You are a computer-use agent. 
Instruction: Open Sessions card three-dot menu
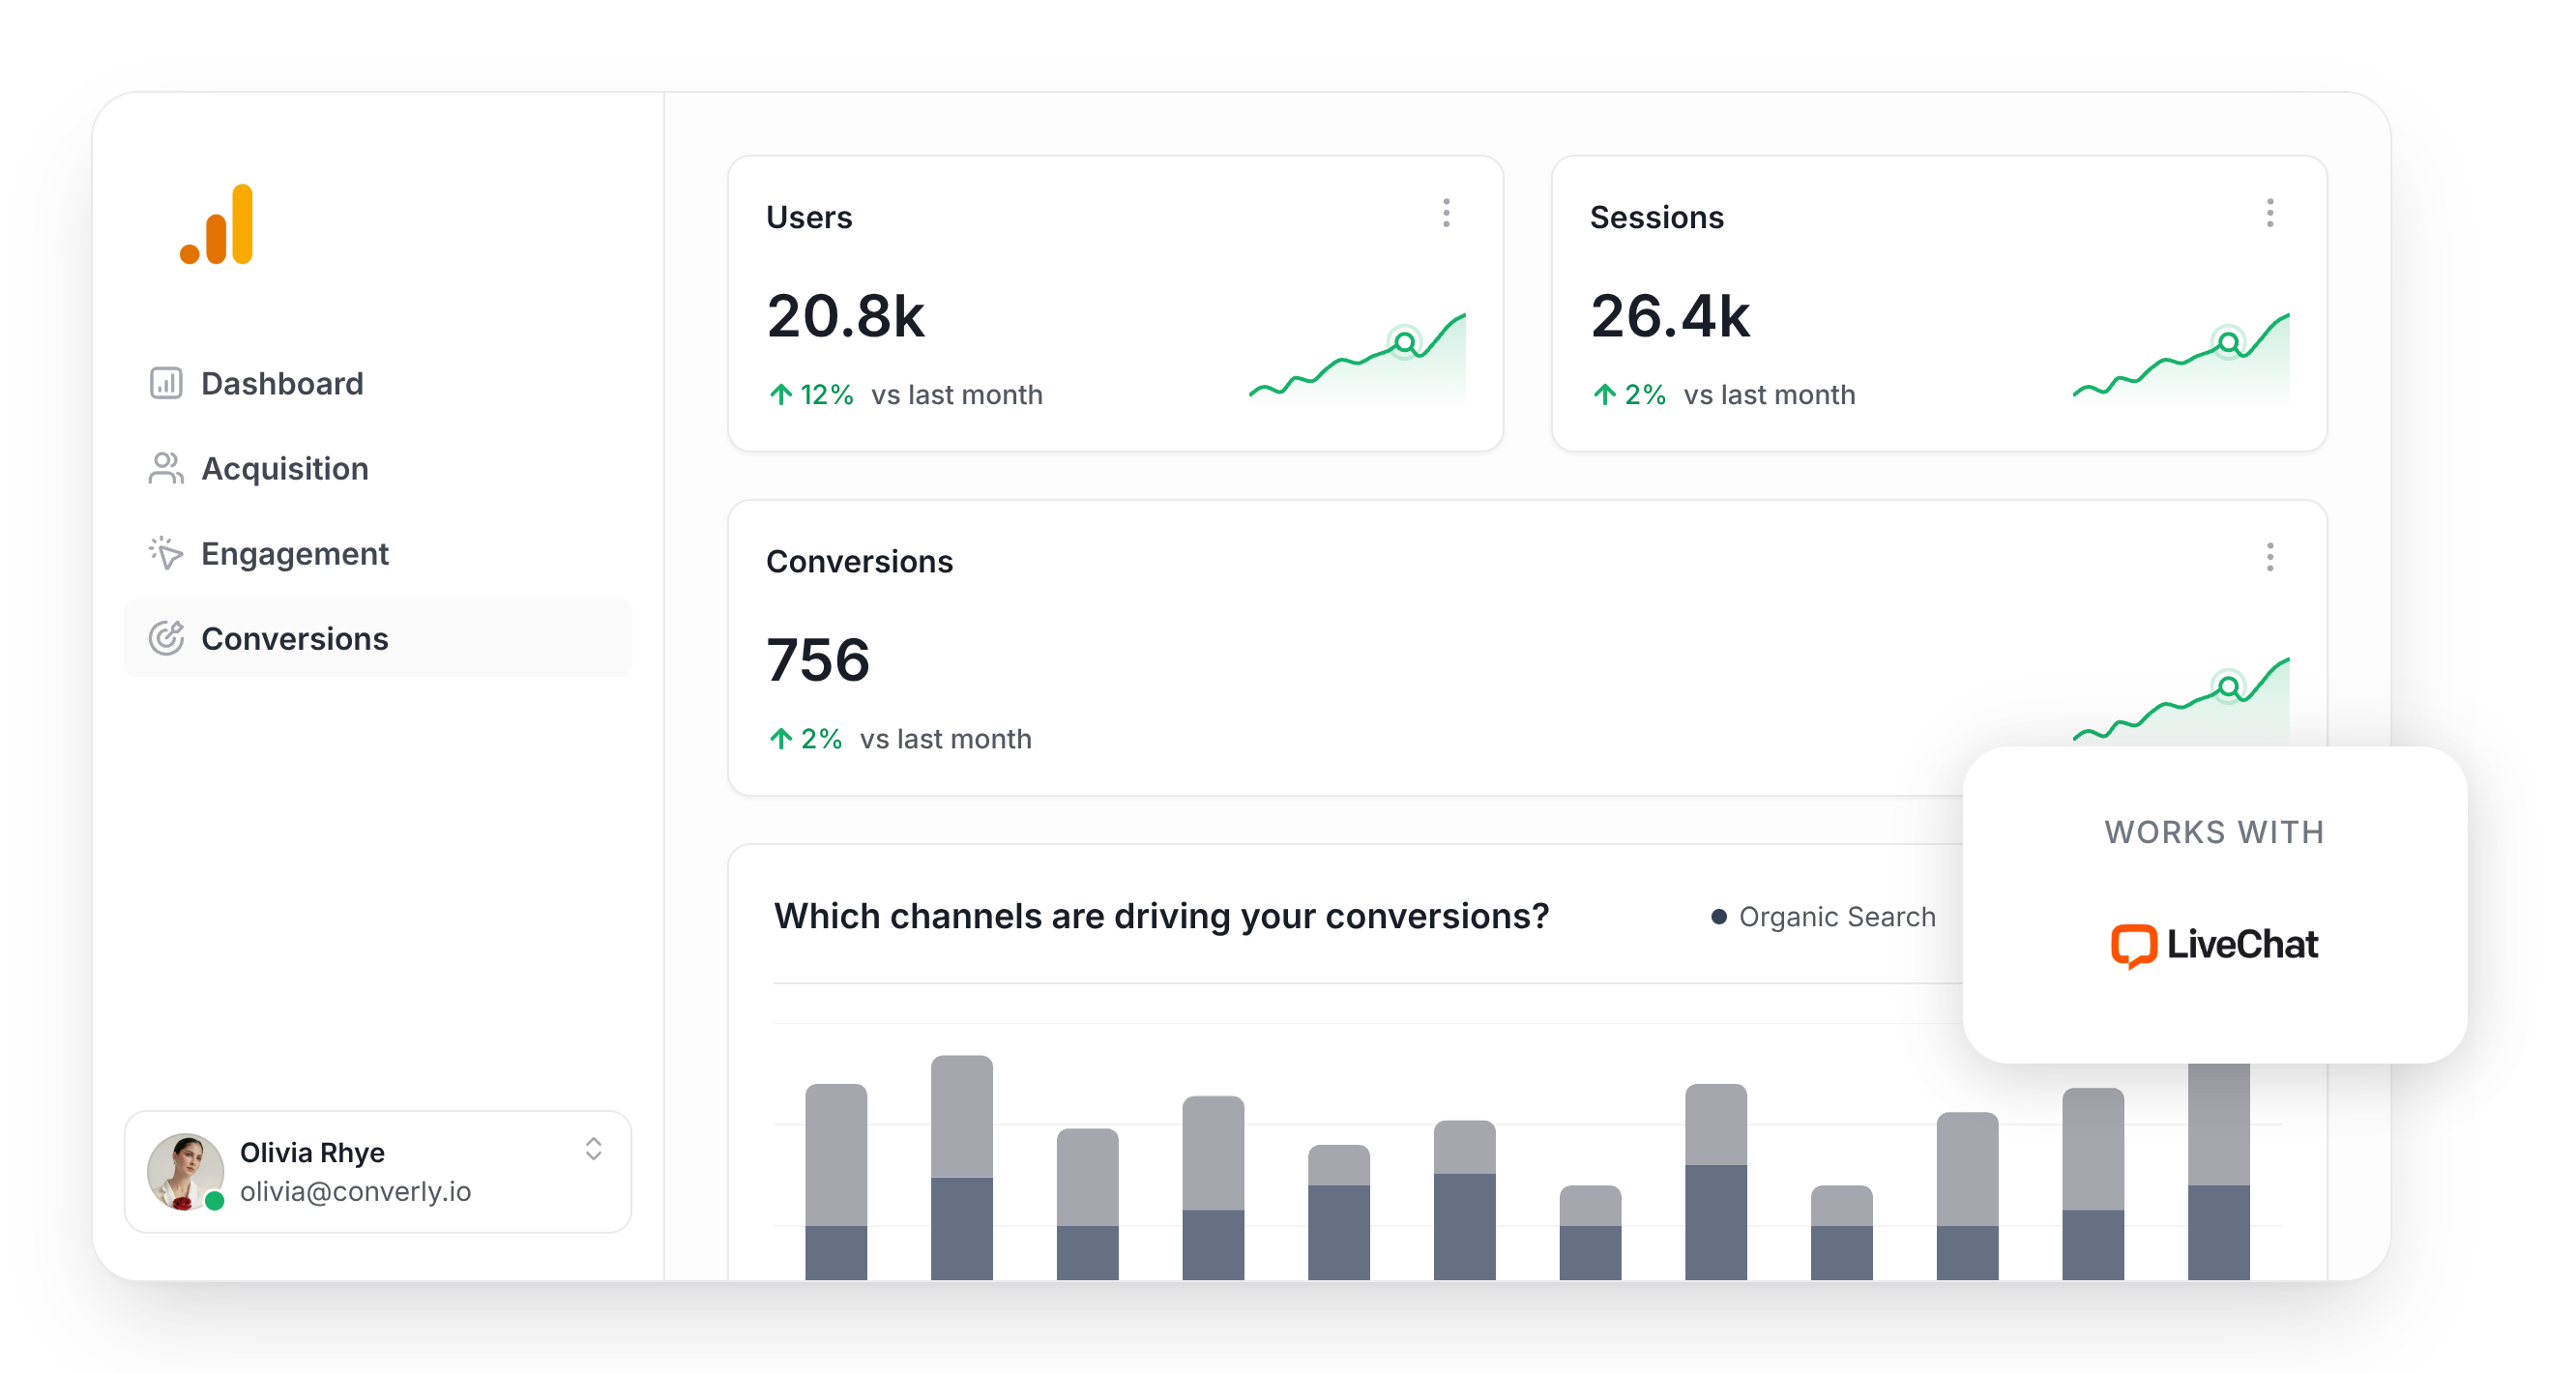pyautogui.click(x=2269, y=213)
